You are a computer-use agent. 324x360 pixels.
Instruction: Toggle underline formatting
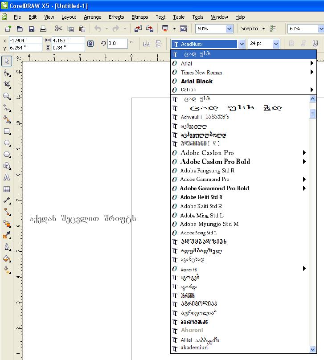[x=315, y=43]
